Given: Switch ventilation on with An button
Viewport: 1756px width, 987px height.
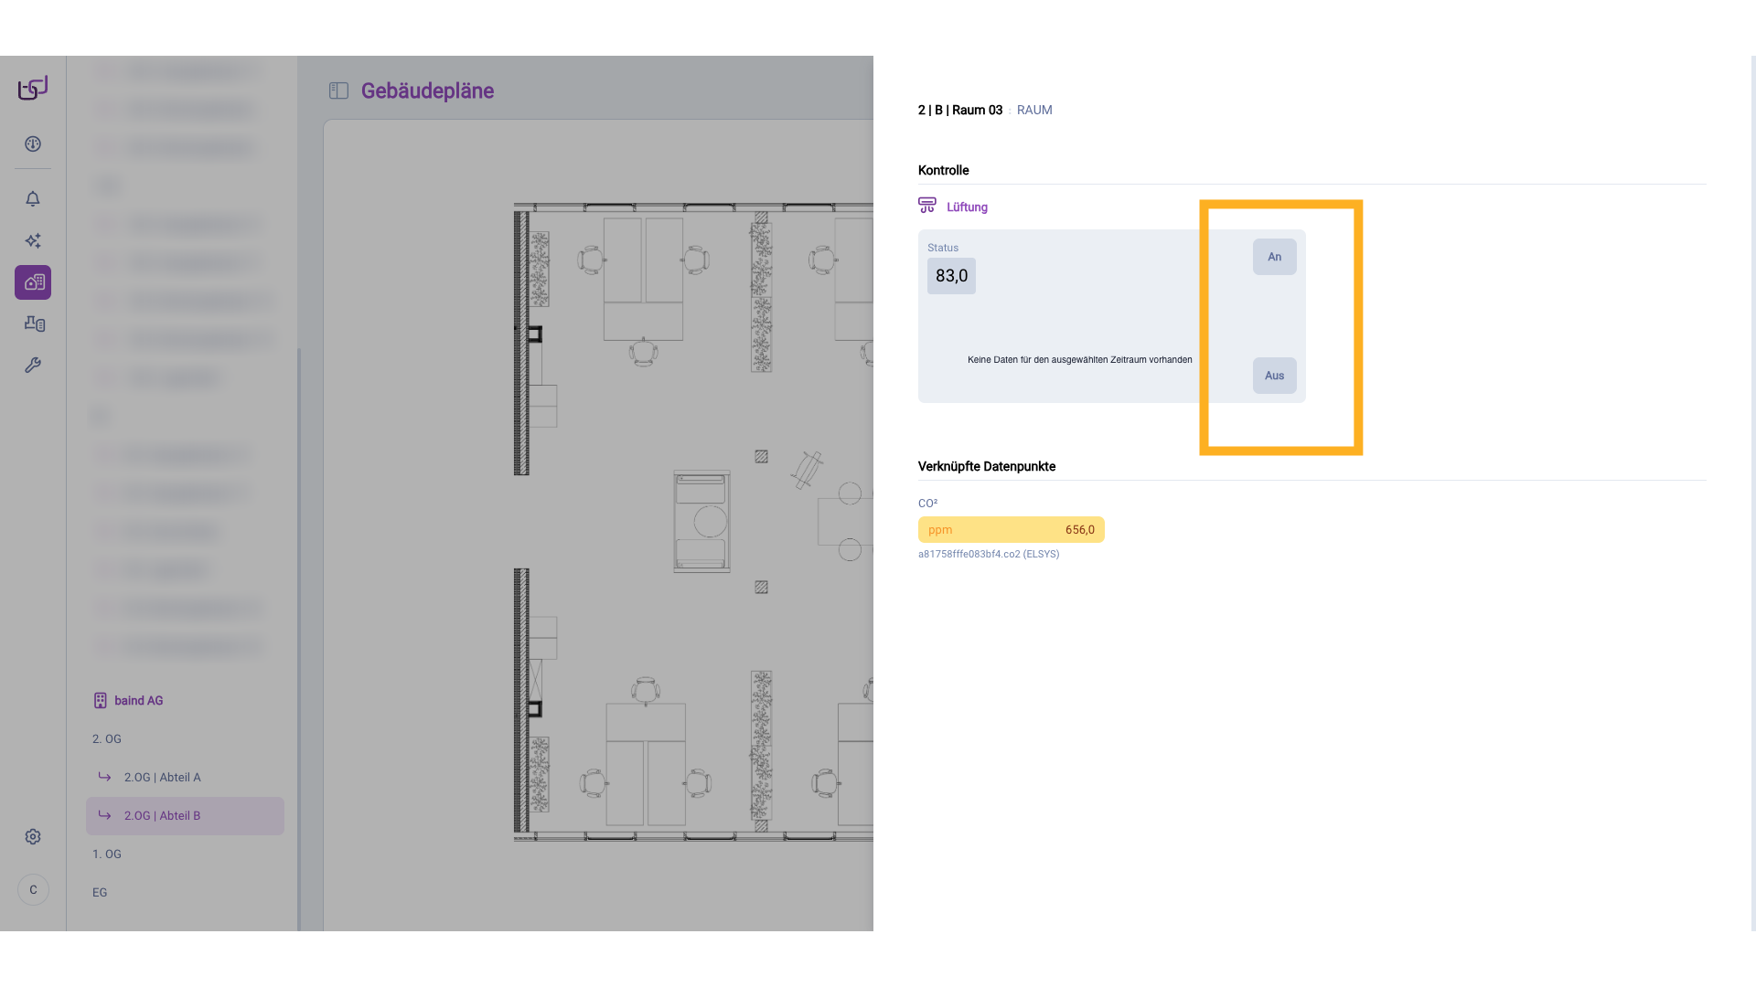Looking at the screenshot, I should (x=1274, y=257).
